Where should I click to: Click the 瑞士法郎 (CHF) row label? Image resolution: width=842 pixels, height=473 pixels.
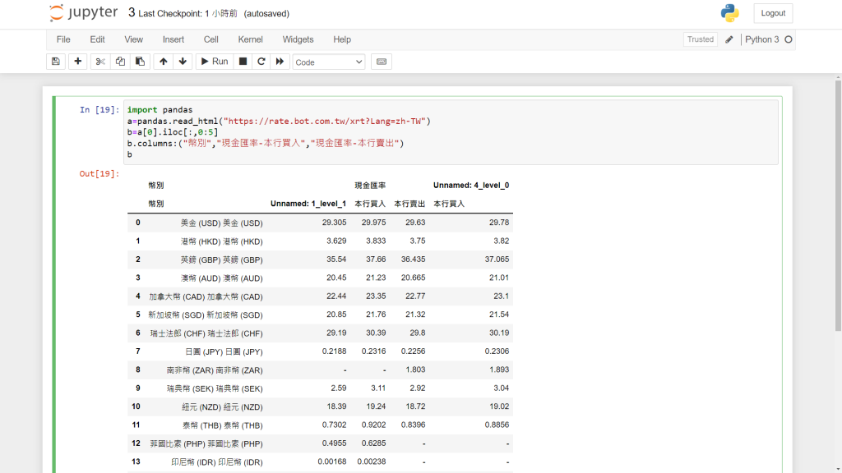[206, 333]
